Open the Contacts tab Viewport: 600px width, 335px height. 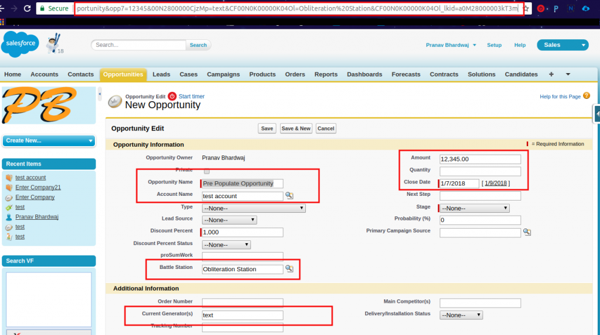click(81, 74)
